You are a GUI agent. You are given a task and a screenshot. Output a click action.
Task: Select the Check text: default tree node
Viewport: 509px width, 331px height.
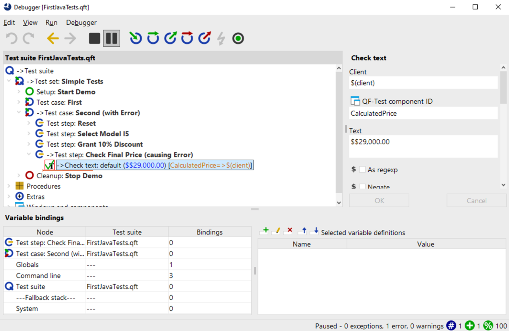pyautogui.click(x=154, y=165)
